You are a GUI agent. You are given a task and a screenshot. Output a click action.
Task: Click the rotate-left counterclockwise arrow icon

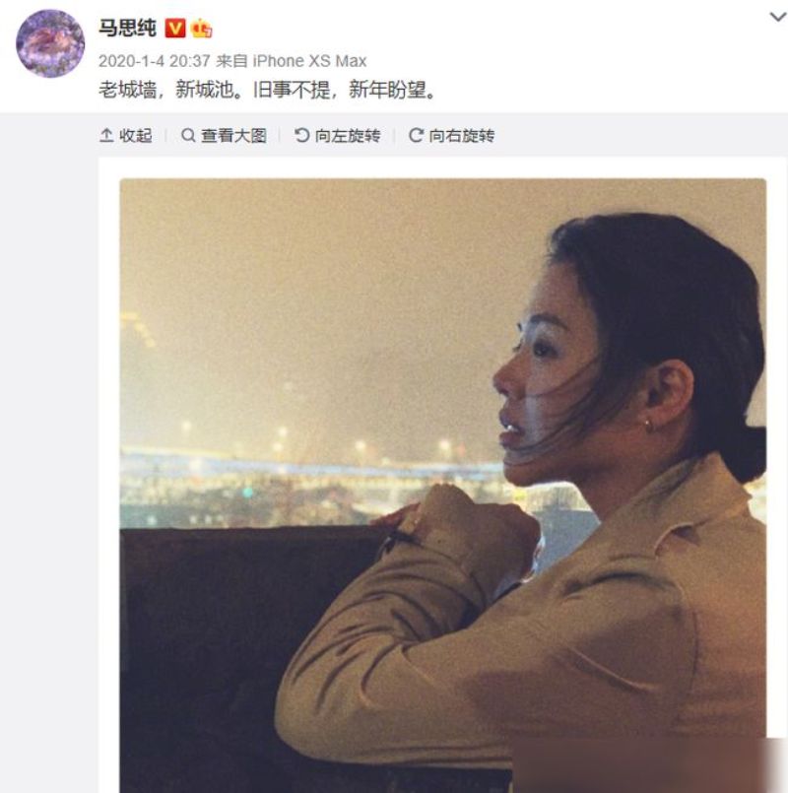(301, 136)
